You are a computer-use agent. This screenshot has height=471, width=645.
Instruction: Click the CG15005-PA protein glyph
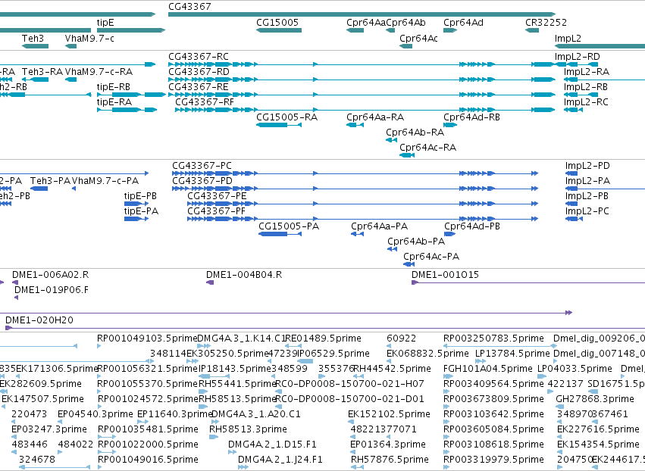[x=280, y=234]
